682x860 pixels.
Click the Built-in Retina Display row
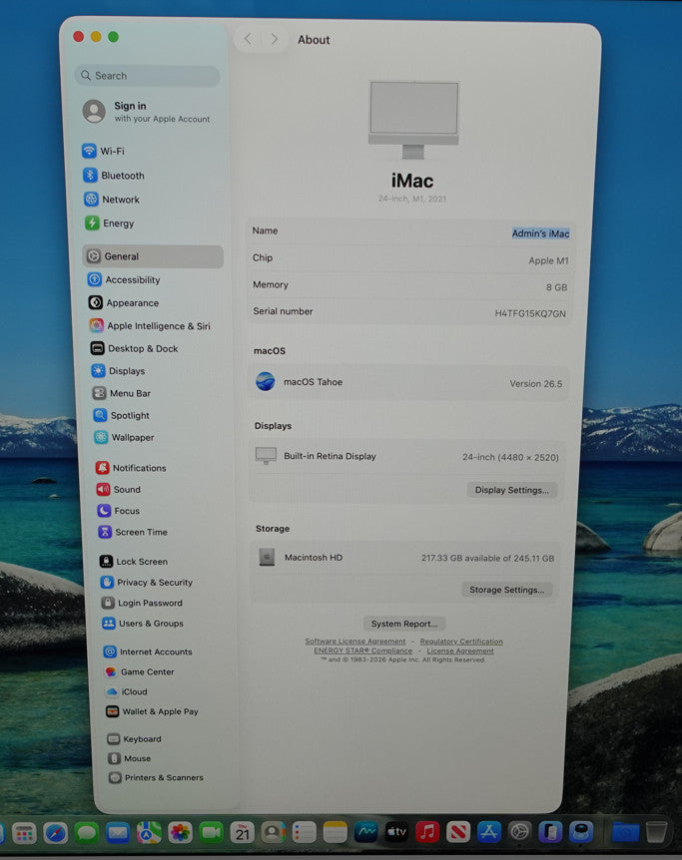pyautogui.click(x=406, y=456)
